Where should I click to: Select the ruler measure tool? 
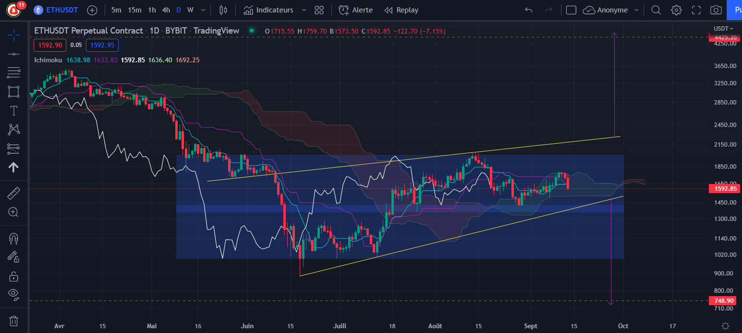[14, 194]
